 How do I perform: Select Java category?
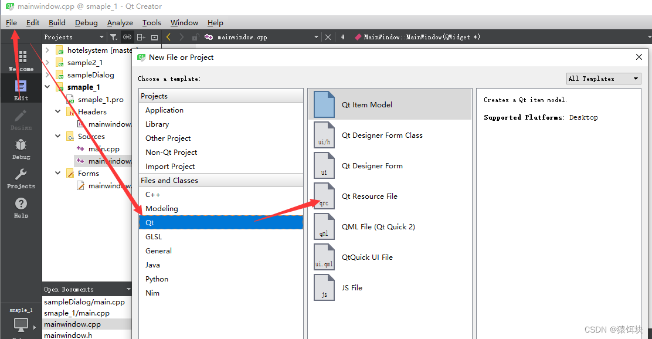coord(221,265)
